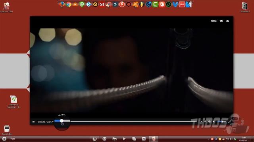Screen dimensions: 254x142
Task: Open the subtitles speech-bubble option
Action: coord(209,121)
